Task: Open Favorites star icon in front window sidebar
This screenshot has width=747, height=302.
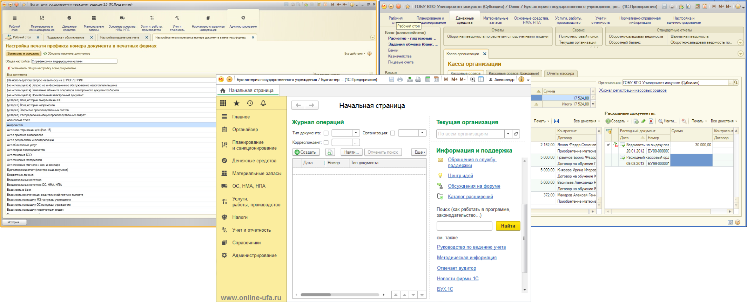Action: pos(236,103)
